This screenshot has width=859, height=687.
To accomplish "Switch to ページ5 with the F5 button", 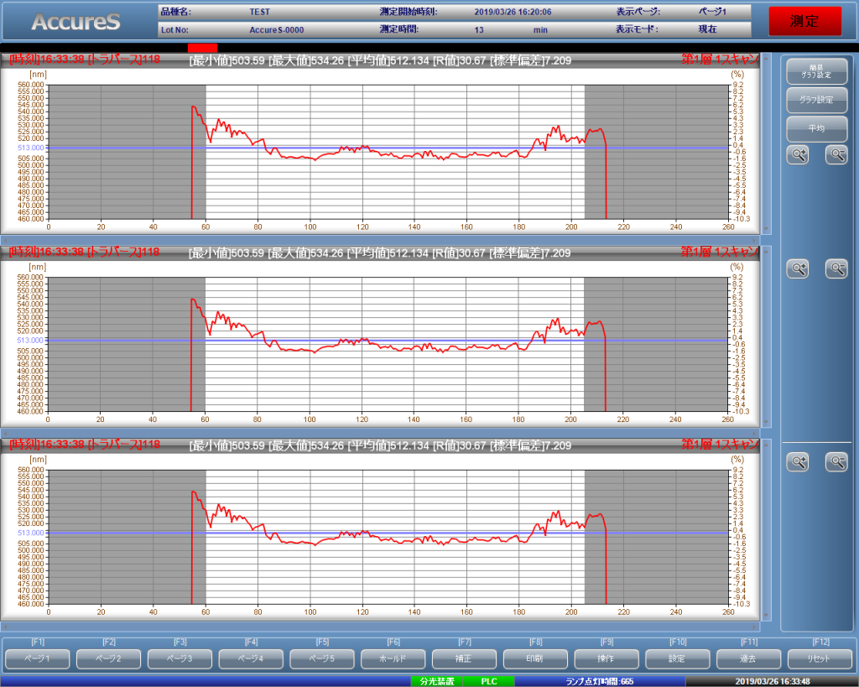I will [x=322, y=658].
